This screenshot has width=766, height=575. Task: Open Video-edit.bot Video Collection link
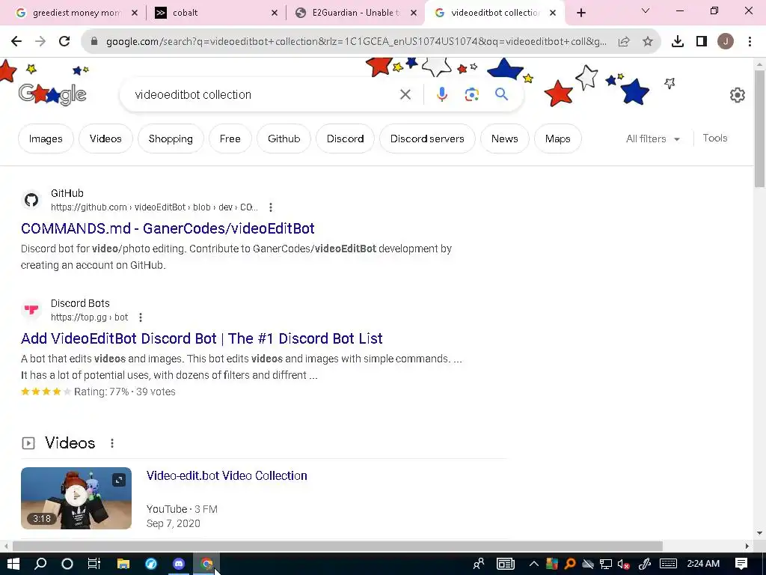[227, 475]
